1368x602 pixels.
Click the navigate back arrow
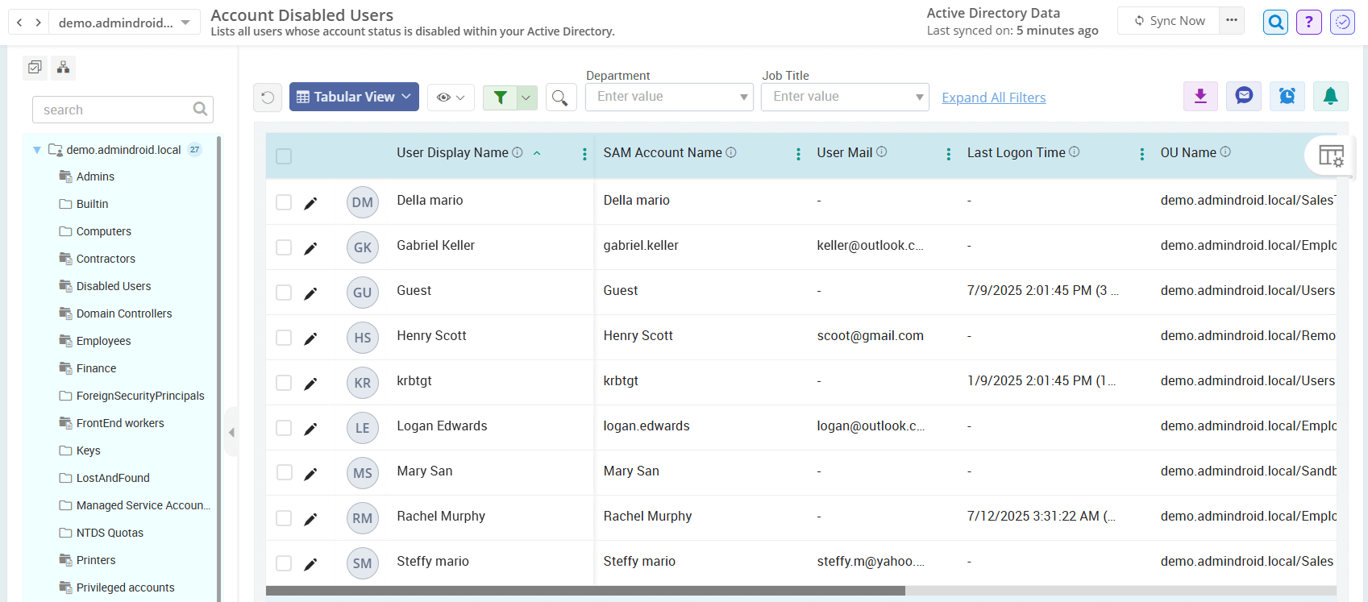(19, 23)
